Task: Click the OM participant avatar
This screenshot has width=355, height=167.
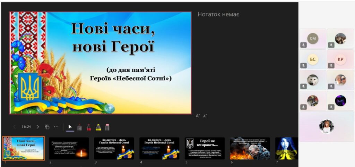Action: click(313, 39)
